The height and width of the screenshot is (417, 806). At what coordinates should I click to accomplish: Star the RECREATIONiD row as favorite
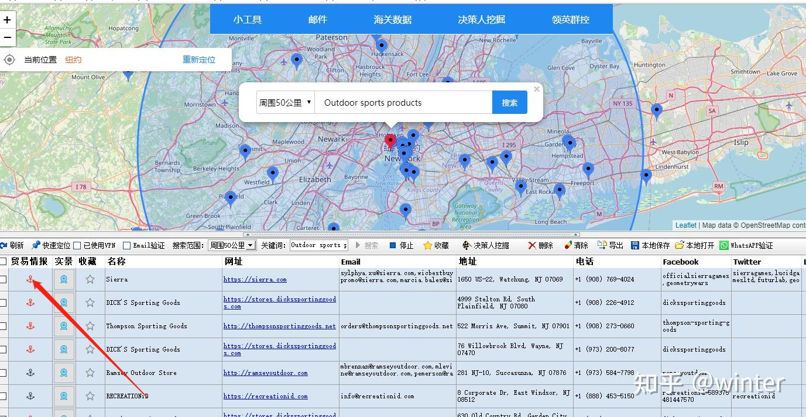90,396
